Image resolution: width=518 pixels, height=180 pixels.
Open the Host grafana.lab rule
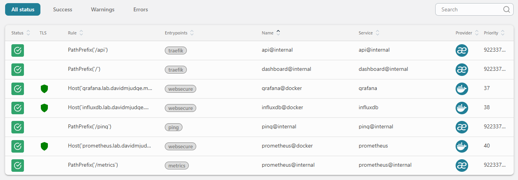(x=110, y=88)
